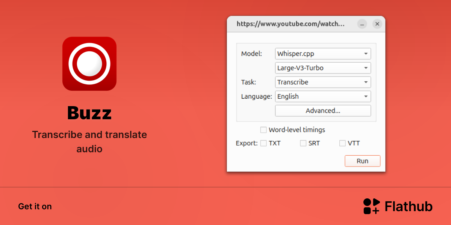The height and width of the screenshot is (225, 451).
Task: Click the 'Get it on' text
Action: pos(35,207)
